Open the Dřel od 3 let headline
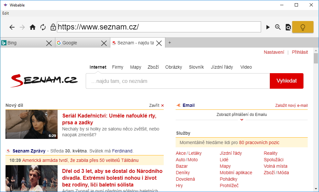 [112, 178]
